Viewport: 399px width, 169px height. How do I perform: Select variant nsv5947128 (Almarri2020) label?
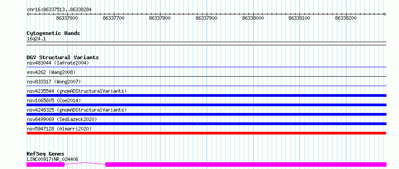coord(59,129)
